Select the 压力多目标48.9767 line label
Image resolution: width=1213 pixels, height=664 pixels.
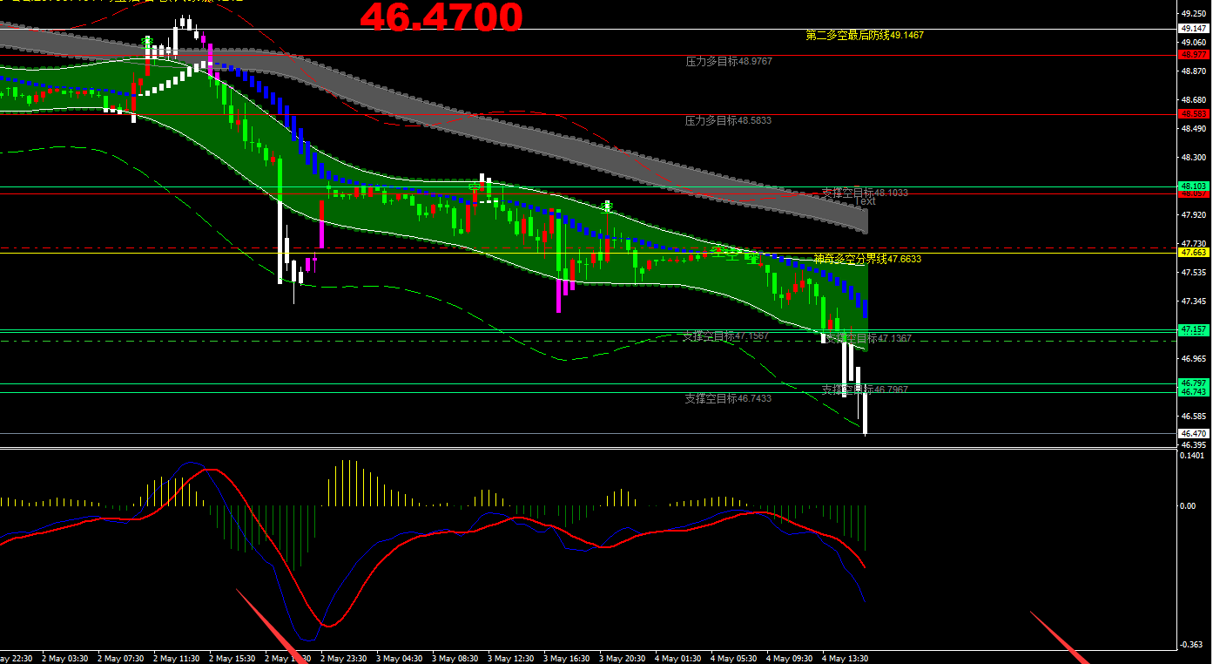tap(729, 62)
